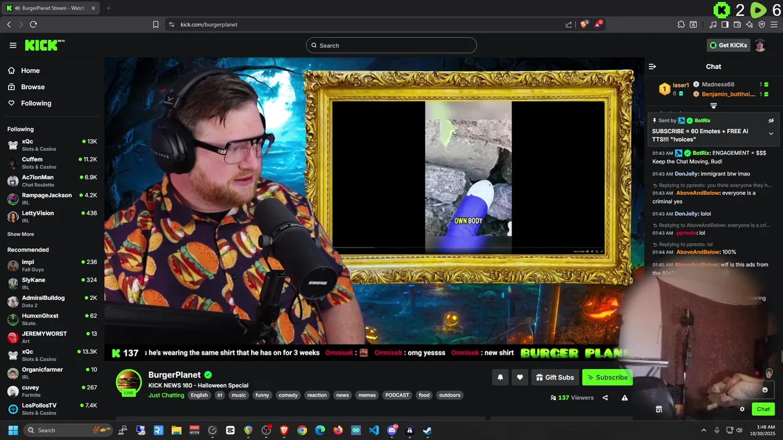
Task: Click the Brave Shields lion icon
Action: click(x=584, y=24)
